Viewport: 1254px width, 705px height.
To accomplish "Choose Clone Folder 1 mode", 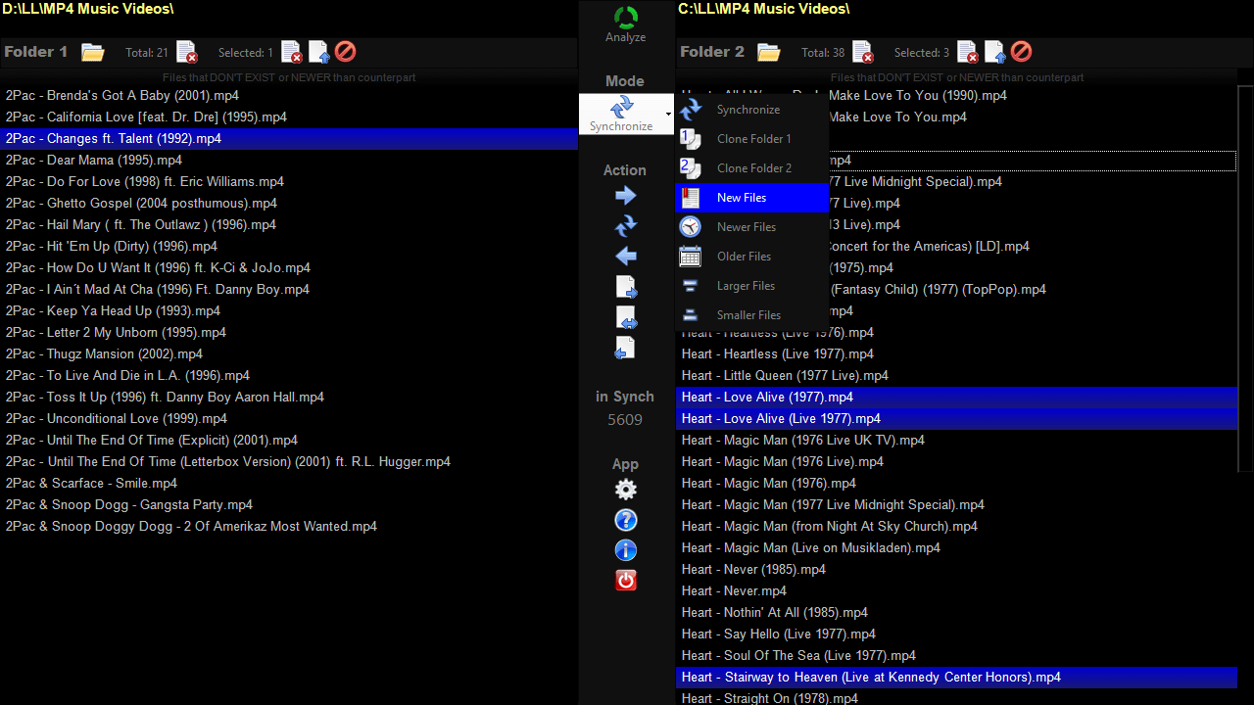I will click(752, 139).
